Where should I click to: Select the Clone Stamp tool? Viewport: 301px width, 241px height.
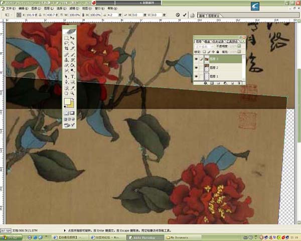66,60
